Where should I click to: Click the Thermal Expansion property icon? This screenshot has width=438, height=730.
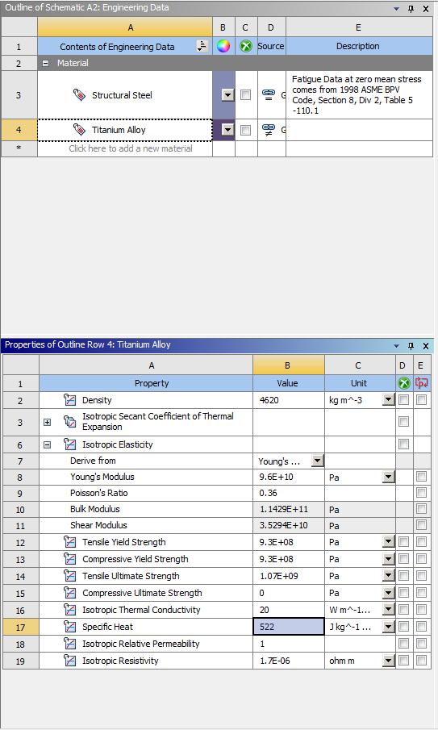click(70, 422)
